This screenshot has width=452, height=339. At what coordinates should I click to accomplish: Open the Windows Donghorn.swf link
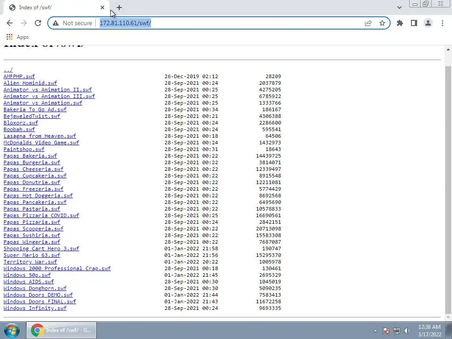point(35,289)
